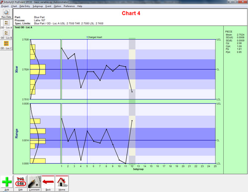
Task: Open the Chart menu
Action: [x=14, y=6]
